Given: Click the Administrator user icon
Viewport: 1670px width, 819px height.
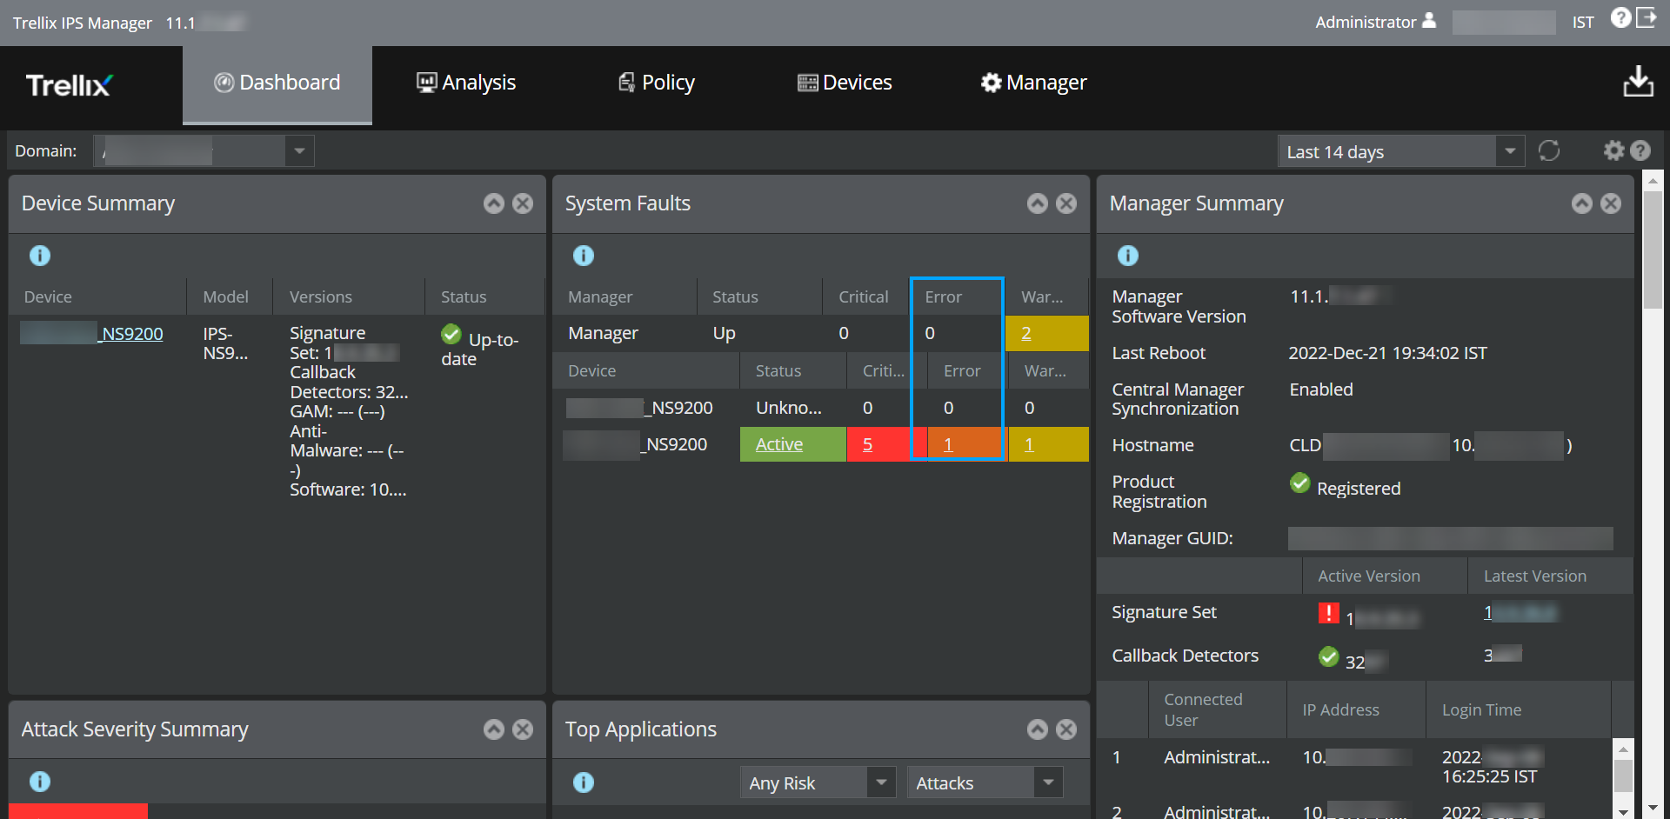Looking at the screenshot, I should pyautogui.click(x=1429, y=21).
